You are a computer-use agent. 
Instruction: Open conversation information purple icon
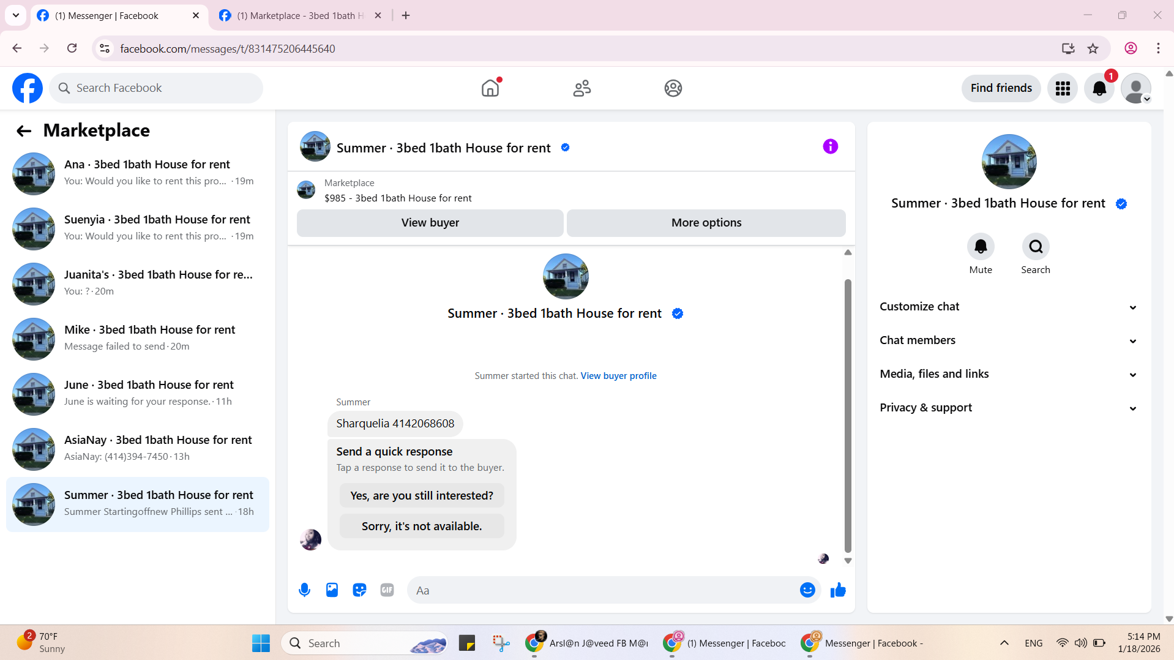click(830, 146)
